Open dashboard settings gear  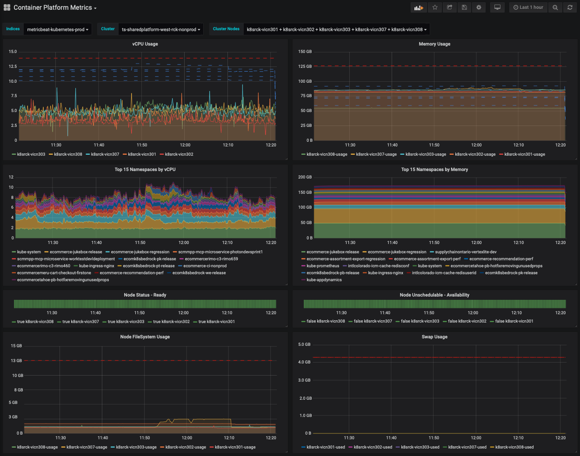pyautogui.click(x=479, y=7)
